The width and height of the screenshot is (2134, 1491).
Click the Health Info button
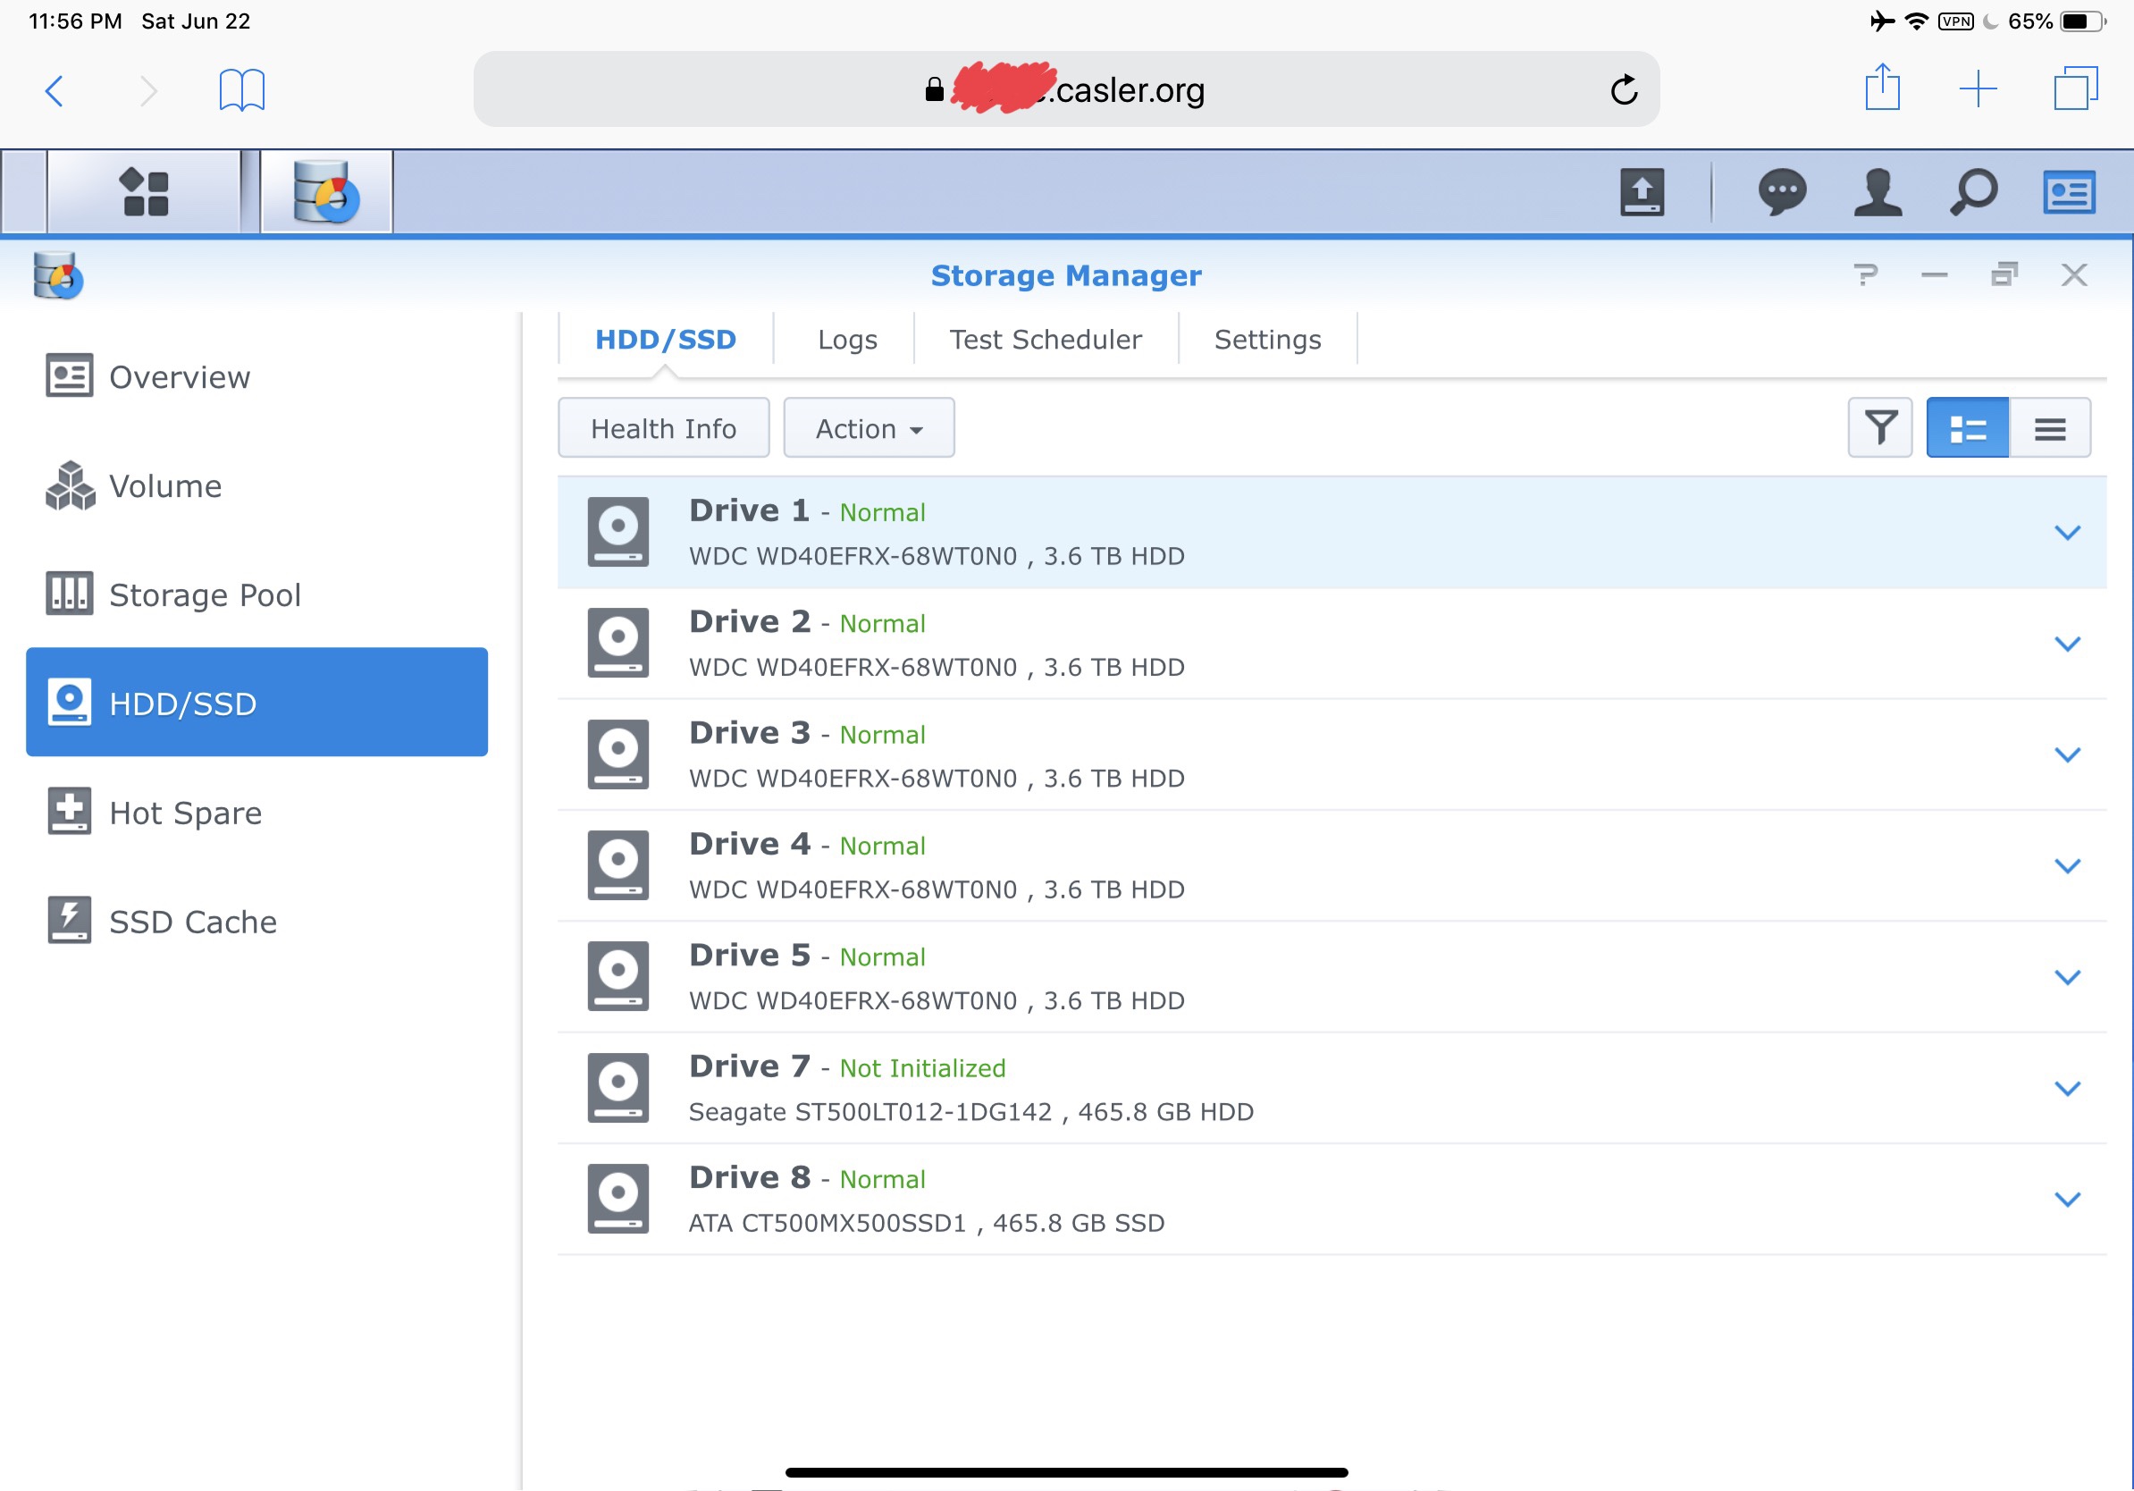663,428
